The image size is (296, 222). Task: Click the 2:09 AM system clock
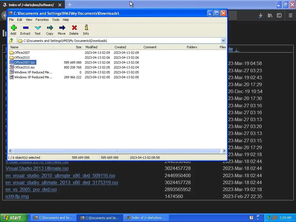tap(285, 218)
